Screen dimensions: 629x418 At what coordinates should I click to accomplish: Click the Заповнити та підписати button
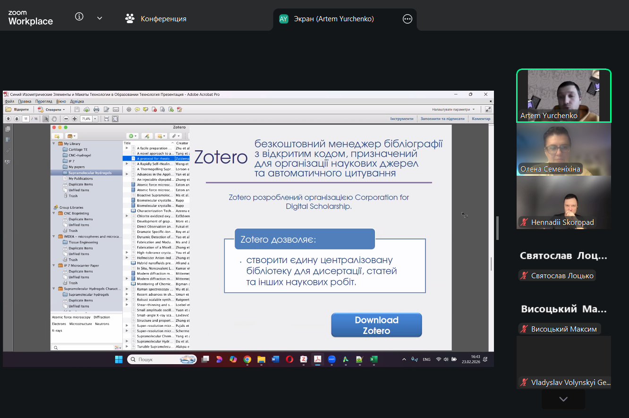tap(442, 119)
